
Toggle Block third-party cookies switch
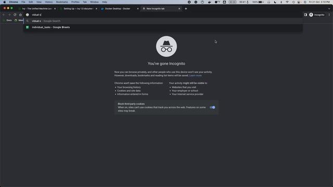(212, 108)
